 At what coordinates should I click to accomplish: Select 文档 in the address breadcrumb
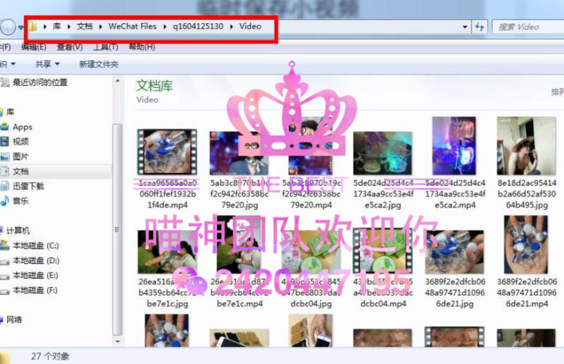(x=85, y=26)
